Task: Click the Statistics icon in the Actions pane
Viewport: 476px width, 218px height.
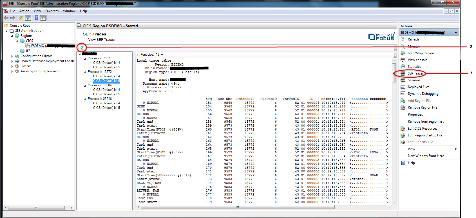Action: (403, 67)
